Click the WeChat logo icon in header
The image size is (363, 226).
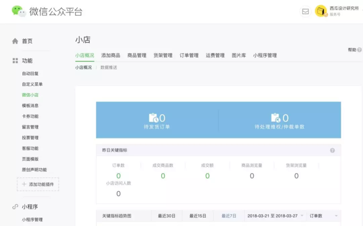coord(19,11)
